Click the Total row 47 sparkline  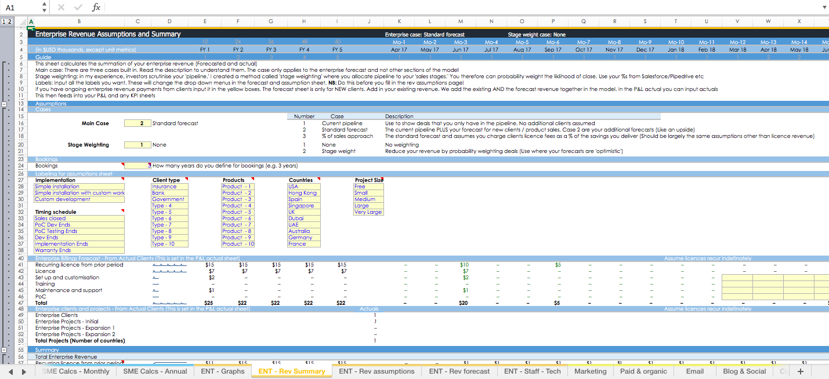pyautogui.click(x=169, y=303)
